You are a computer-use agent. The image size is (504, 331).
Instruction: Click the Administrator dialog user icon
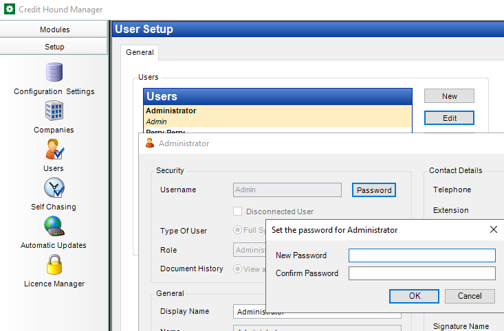(149, 143)
